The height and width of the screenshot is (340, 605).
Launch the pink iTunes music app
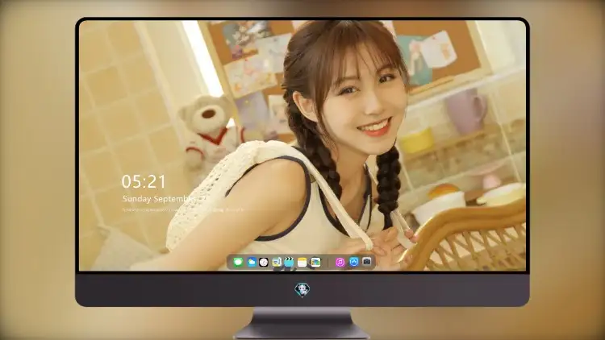(x=340, y=262)
